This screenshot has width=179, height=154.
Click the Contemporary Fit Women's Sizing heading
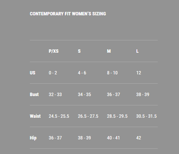tap(68, 14)
